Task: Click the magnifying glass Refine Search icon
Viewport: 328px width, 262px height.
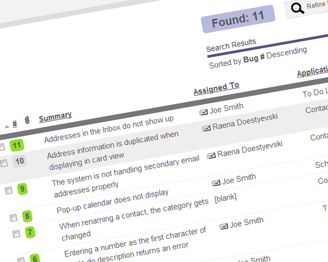Action: tap(297, 8)
